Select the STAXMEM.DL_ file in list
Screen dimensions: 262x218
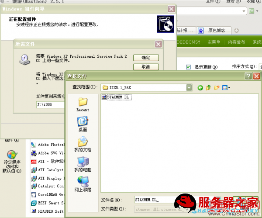(x=116, y=97)
